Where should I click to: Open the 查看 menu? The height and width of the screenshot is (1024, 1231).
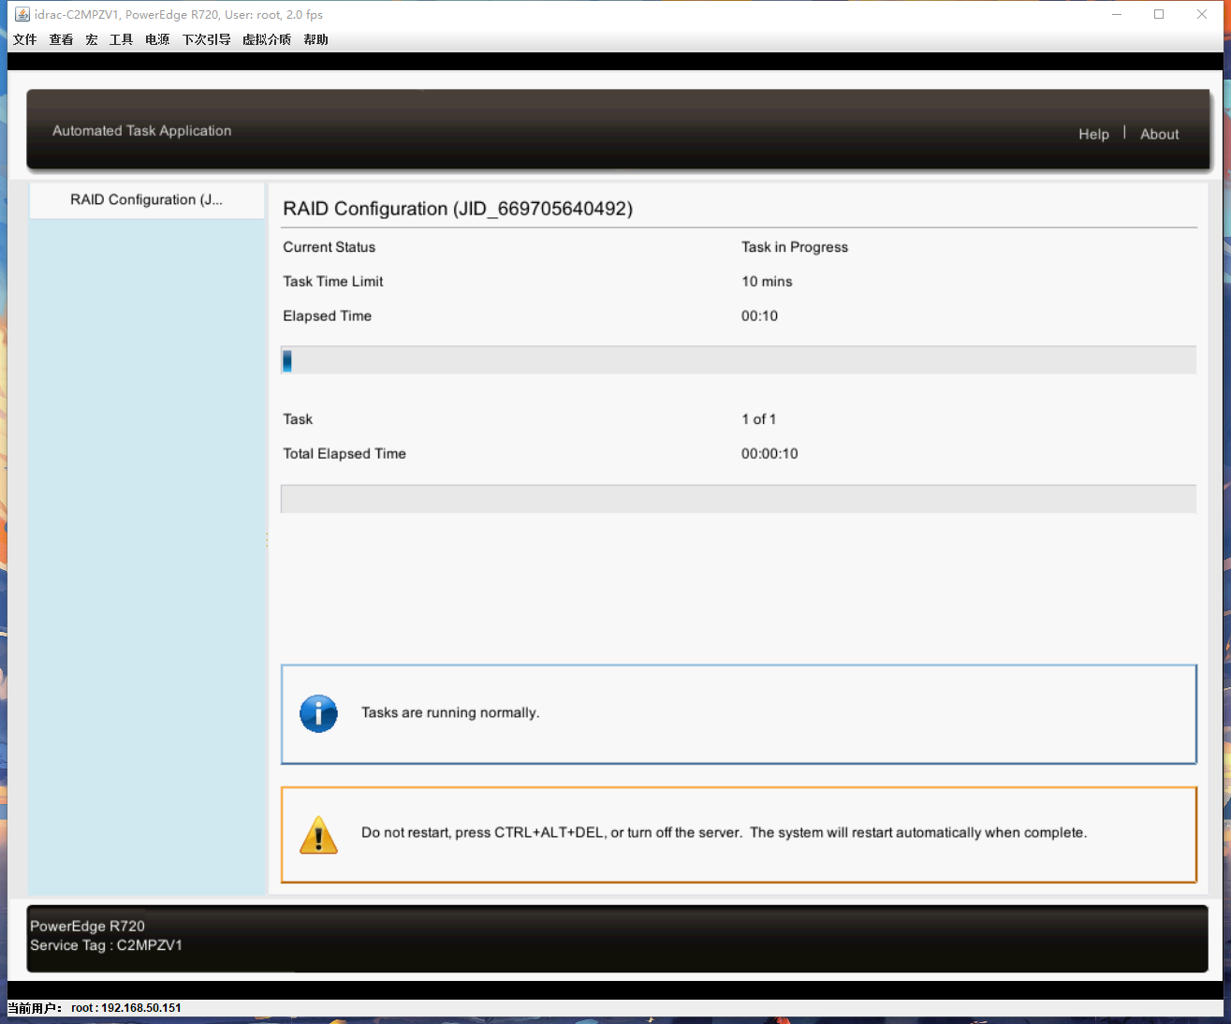click(60, 39)
